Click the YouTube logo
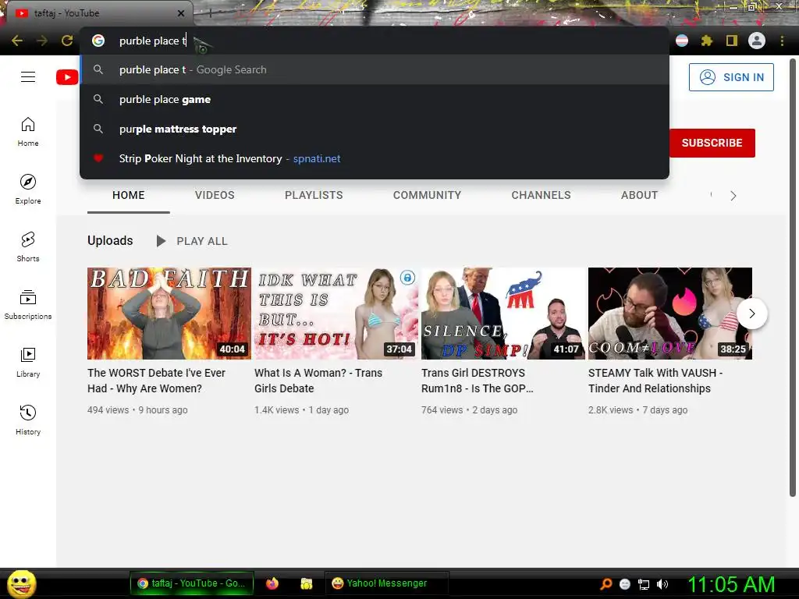Viewport: 799px width, 599px height. pos(67,77)
